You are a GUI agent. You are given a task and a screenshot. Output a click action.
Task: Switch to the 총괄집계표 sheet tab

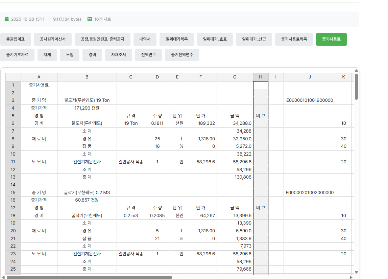click(15, 39)
